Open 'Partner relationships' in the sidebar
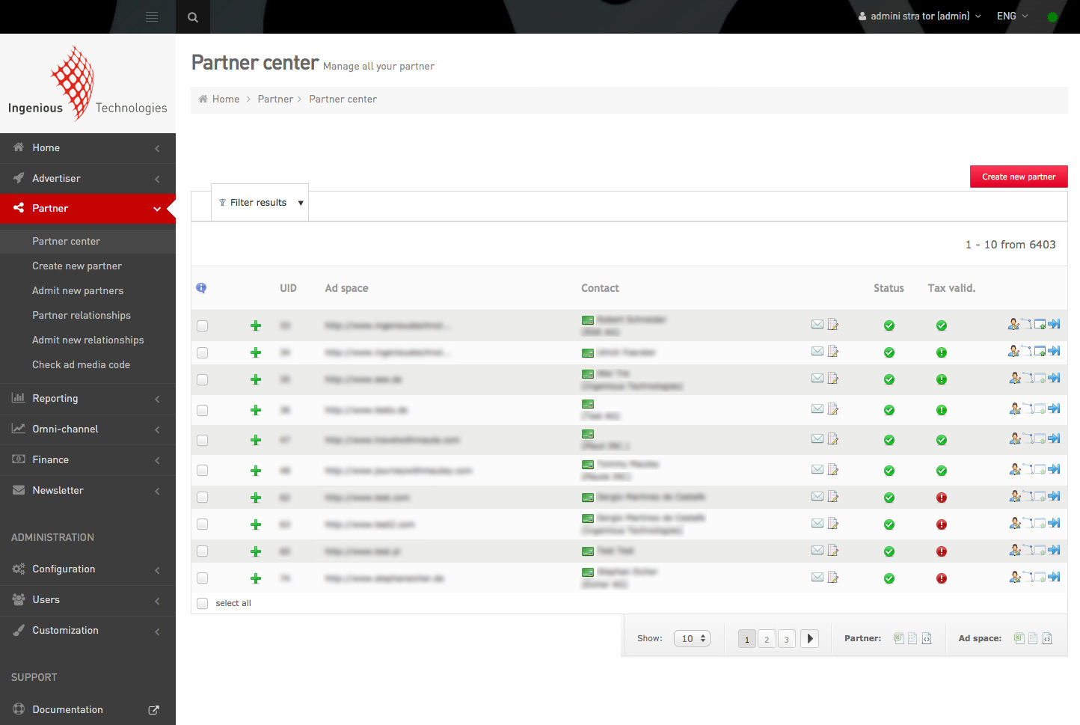 [82, 315]
